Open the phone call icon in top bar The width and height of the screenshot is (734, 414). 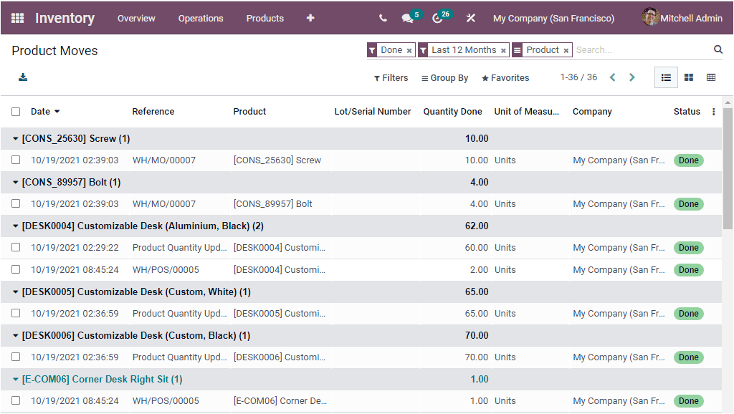(x=381, y=18)
